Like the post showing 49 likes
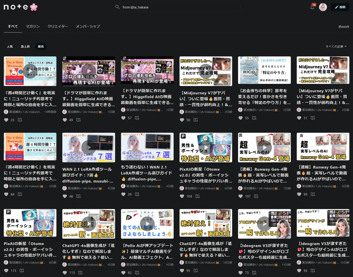The height and width of the screenshot is (277, 353). click(65, 120)
